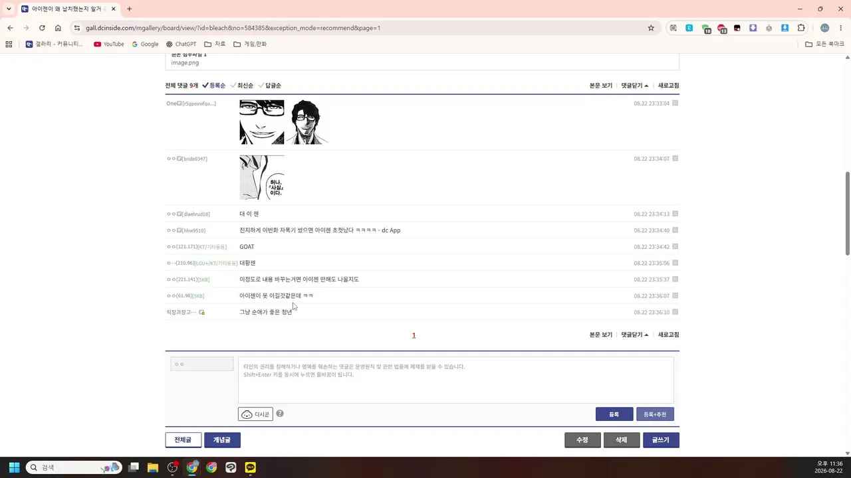This screenshot has height=478, width=851.
Task: Open OBS Studio from the taskbar
Action: pos(172,467)
